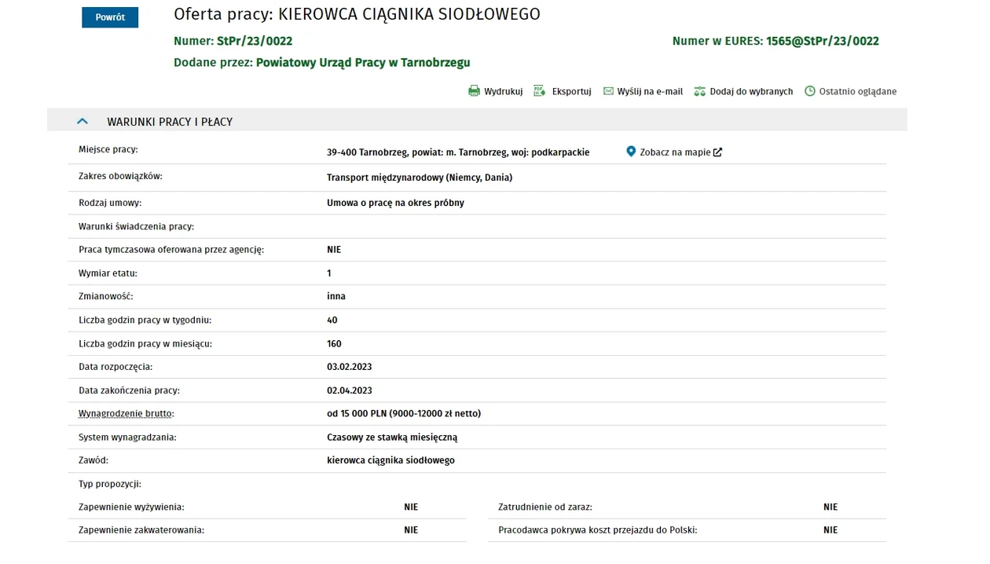Click Powiatowy Urząd Pracy w Tarnobrzegu text
This screenshot has width=990, height=564.
point(363,62)
